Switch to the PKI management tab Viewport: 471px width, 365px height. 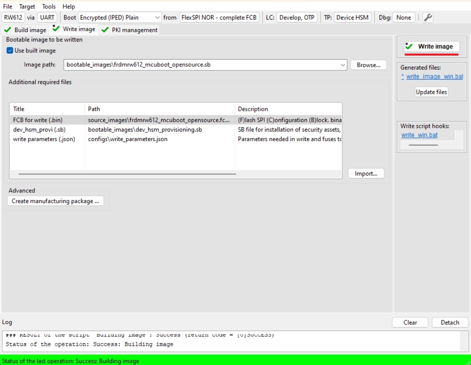[130, 30]
